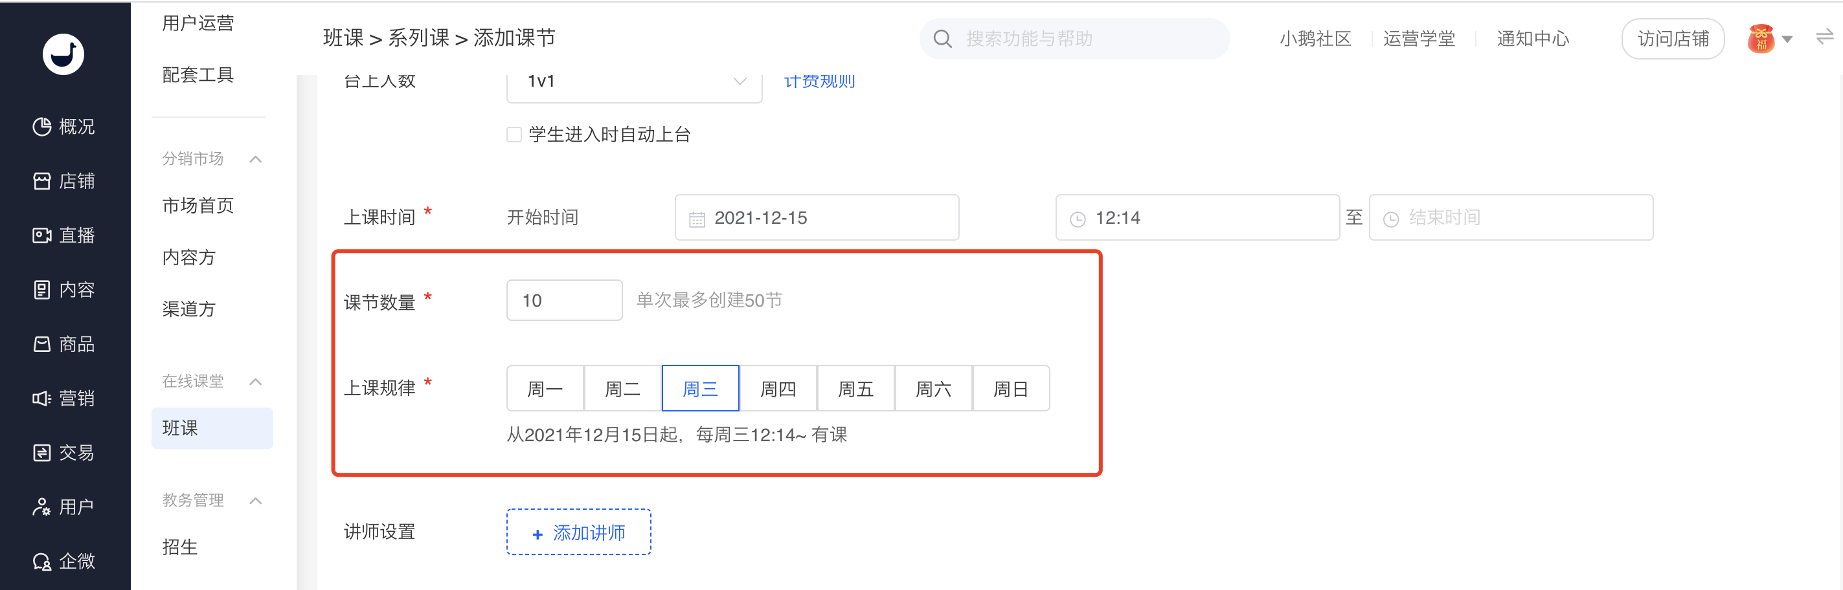Open the 1v1 stage count dropdown
Viewport: 1843px width, 590px height.
pyautogui.click(x=634, y=82)
